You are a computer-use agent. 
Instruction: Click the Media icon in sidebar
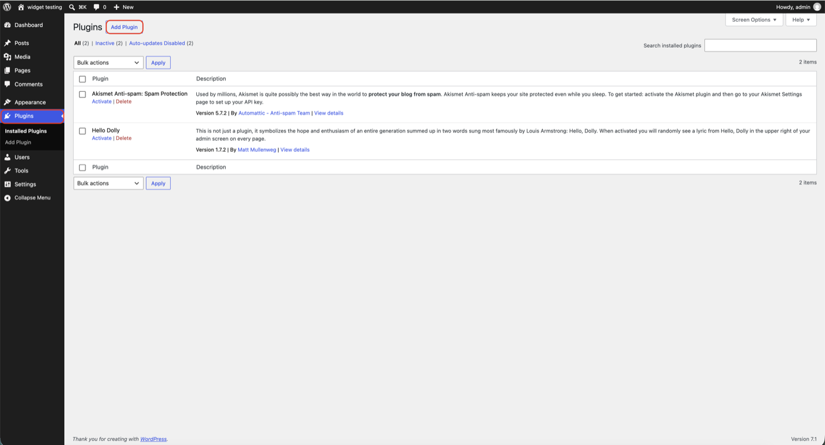pyautogui.click(x=8, y=57)
